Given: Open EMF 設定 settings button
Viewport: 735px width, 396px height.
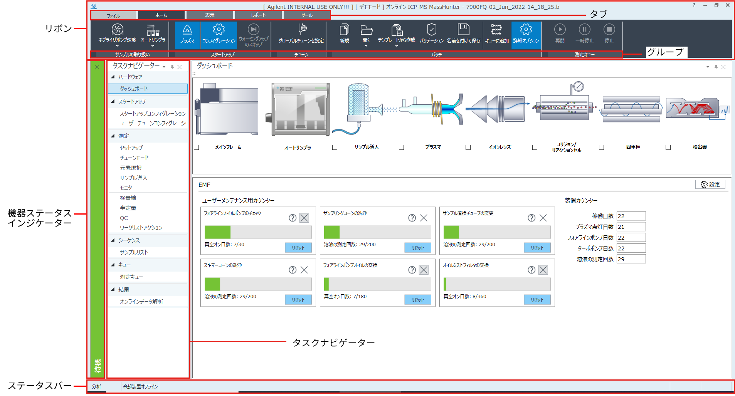Looking at the screenshot, I should pos(710,185).
